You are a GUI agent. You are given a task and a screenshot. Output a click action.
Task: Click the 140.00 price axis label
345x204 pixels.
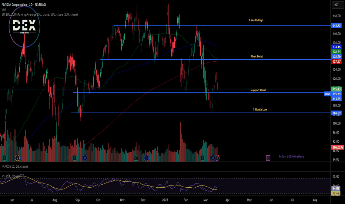[336, 34]
